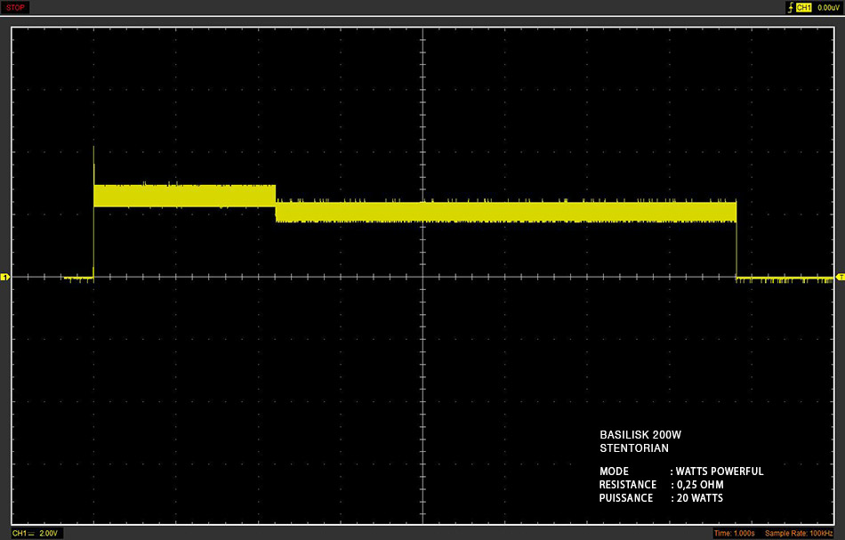Click the channel 1 ground marker on left edge
The image size is (845, 540).
(4, 277)
